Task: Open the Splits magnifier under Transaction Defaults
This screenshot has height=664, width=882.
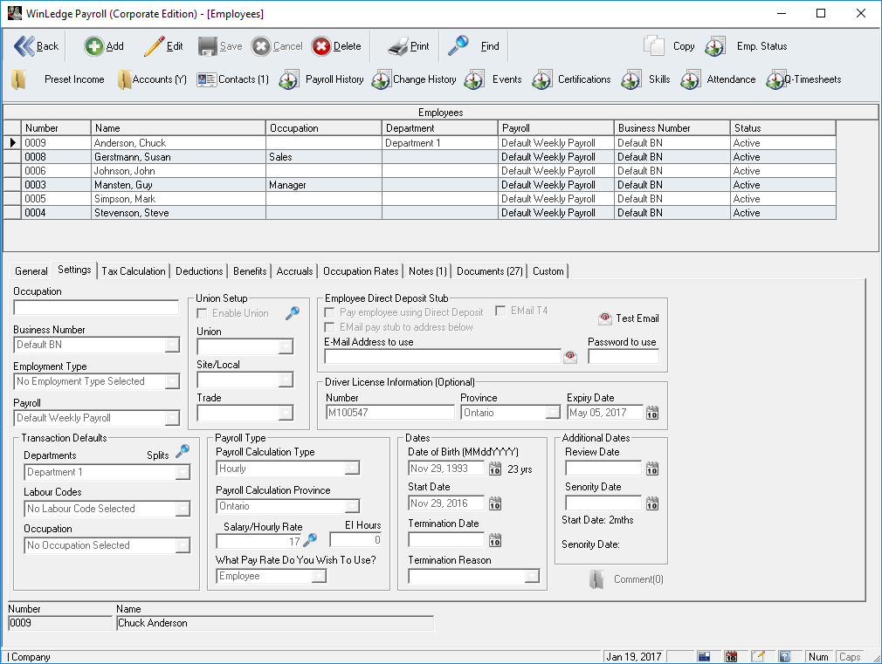Action: pos(183,451)
